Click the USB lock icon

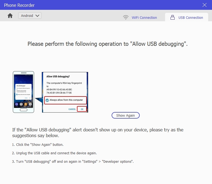[x=172, y=17]
